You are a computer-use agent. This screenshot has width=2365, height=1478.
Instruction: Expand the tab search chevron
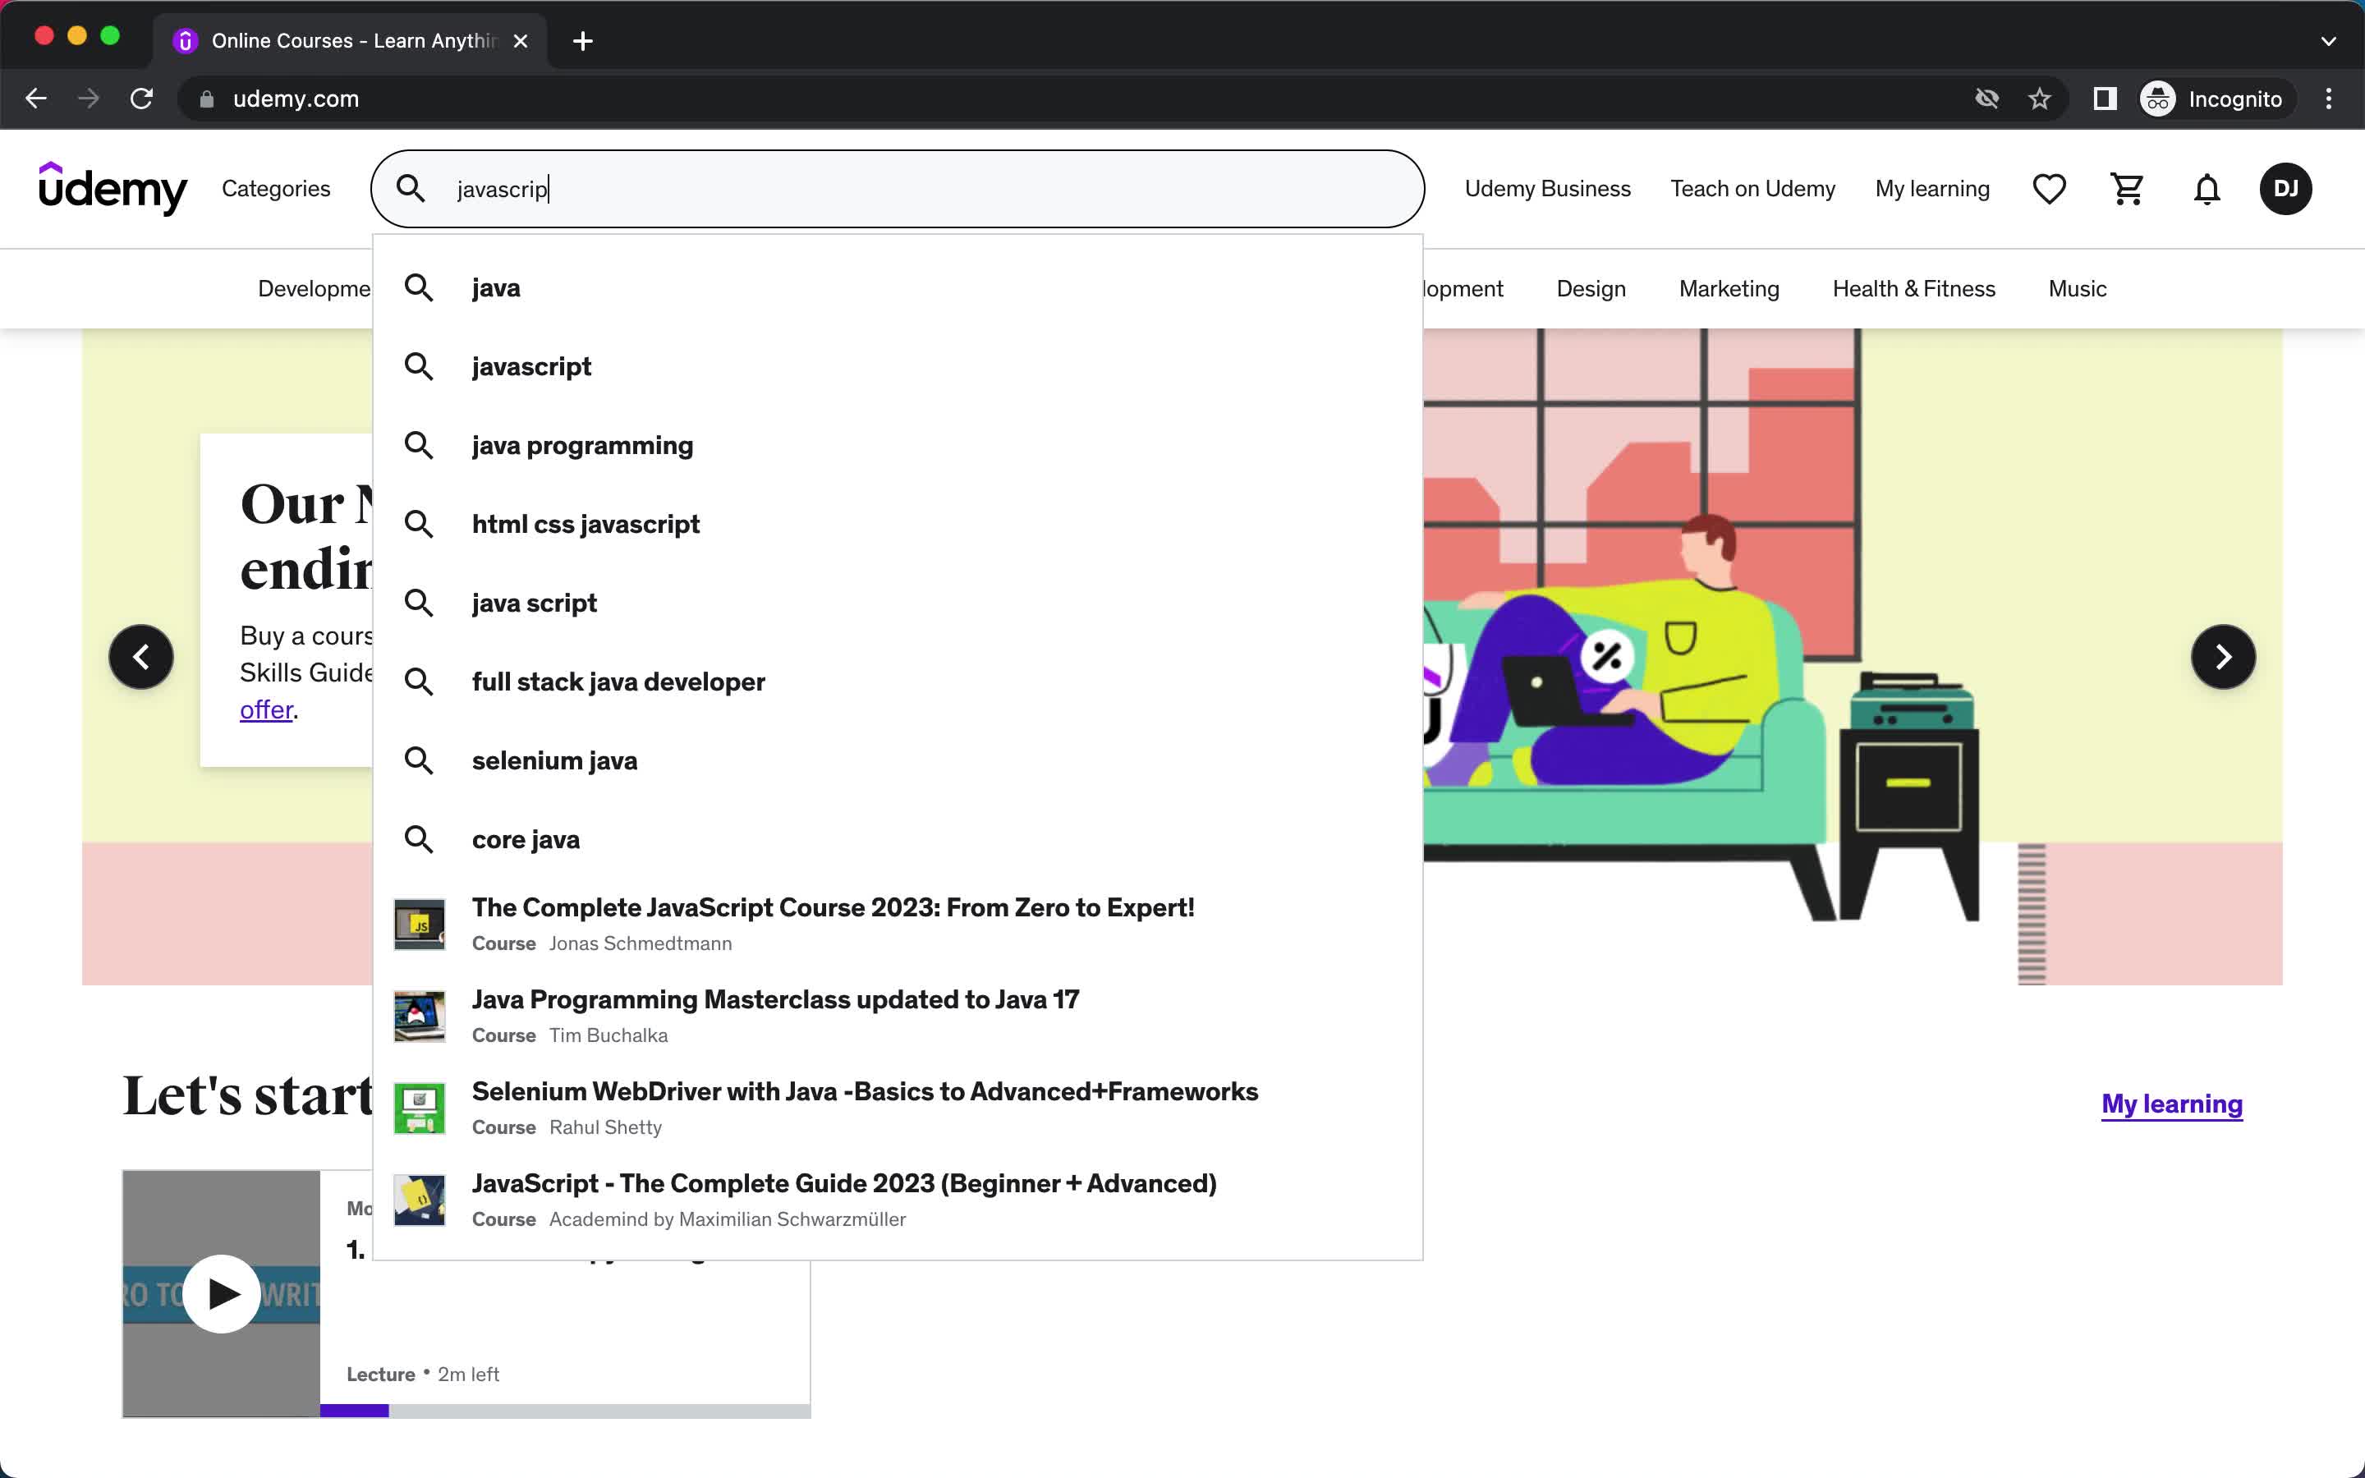click(x=2328, y=41)
